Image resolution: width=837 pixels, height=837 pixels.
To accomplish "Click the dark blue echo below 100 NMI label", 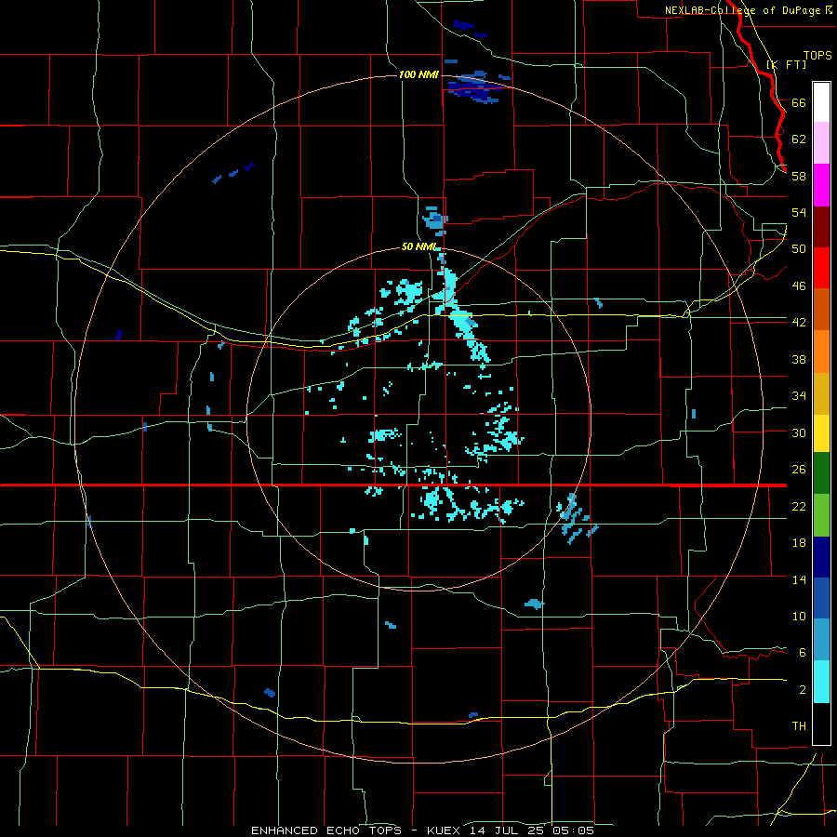I will [475, 88].
